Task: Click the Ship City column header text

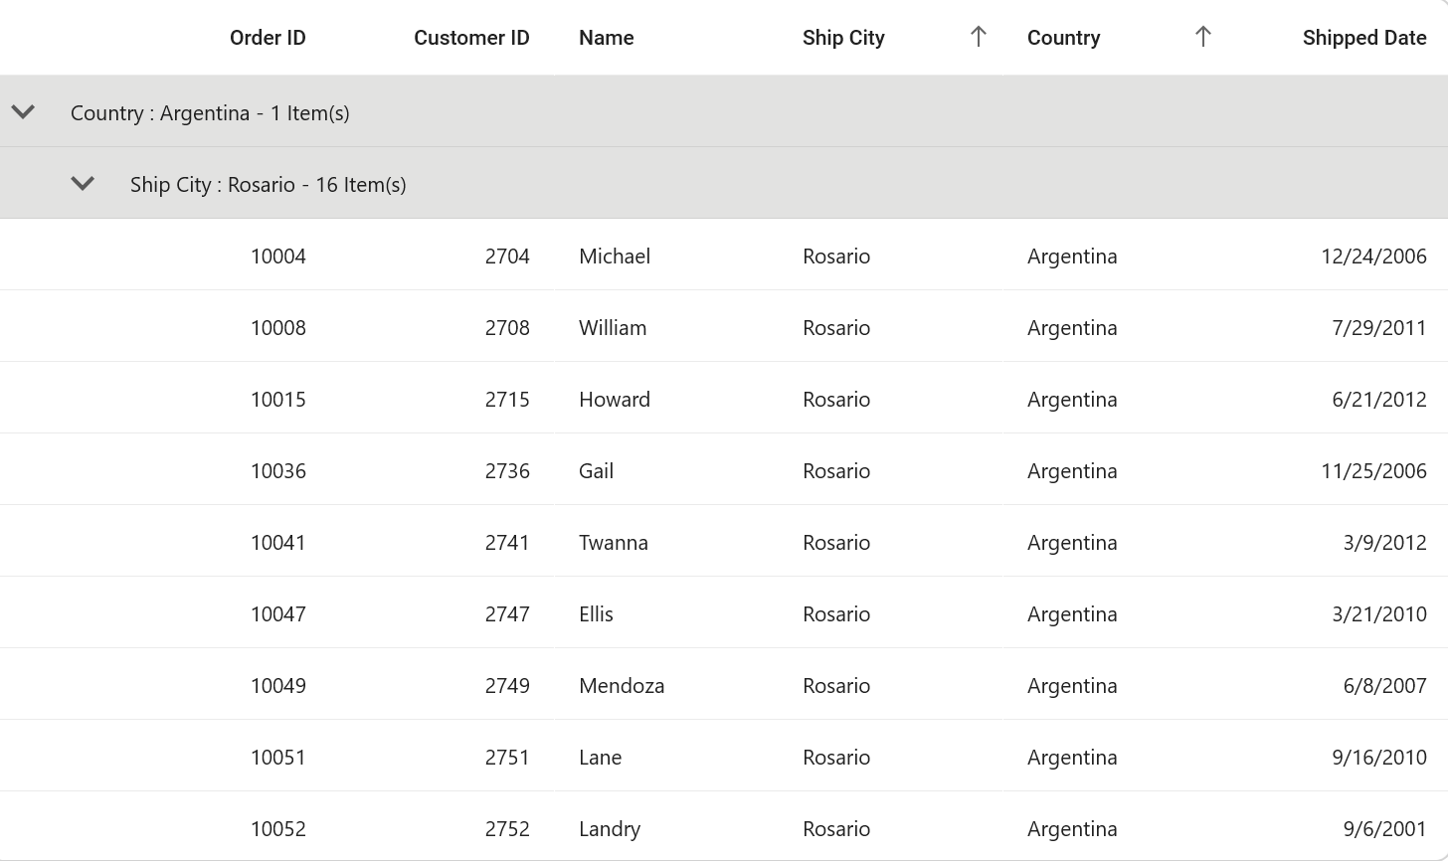Action: click(x=843, y=38)
